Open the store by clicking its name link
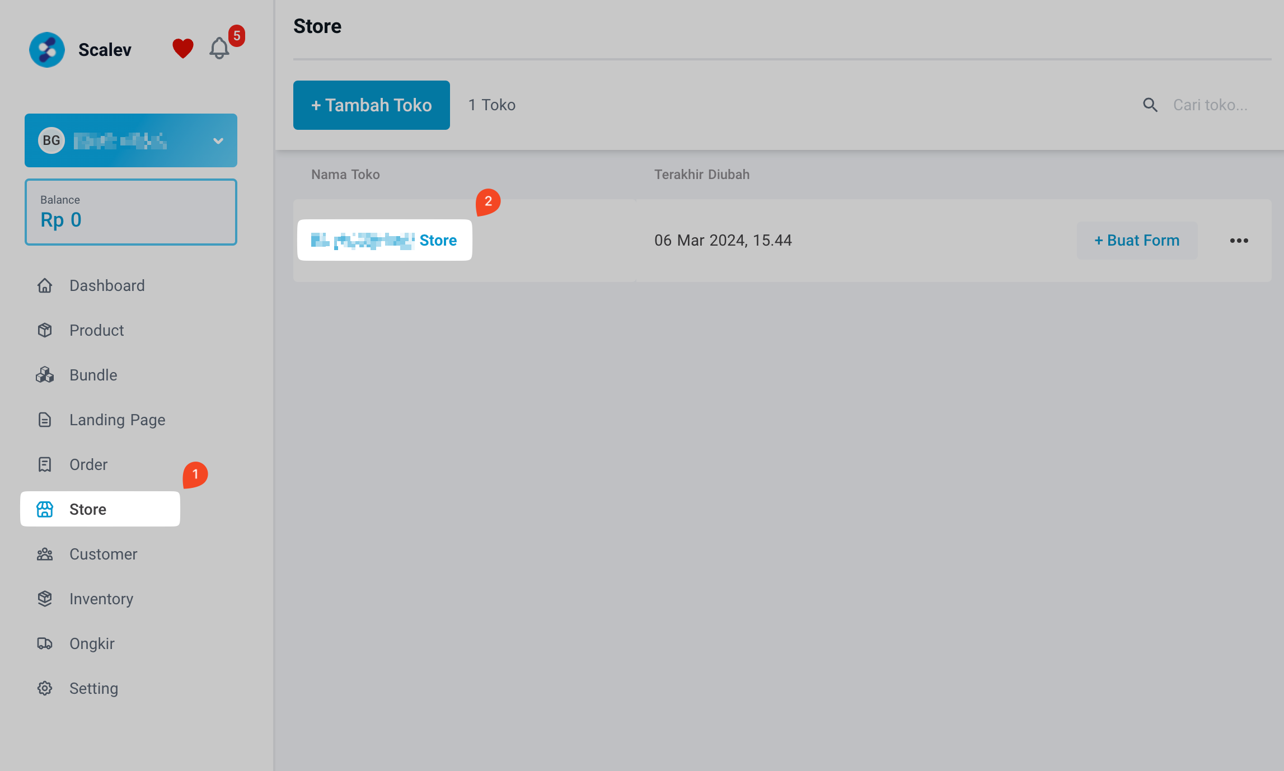 (x=384, y=240)
